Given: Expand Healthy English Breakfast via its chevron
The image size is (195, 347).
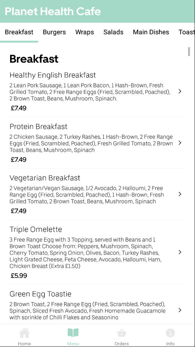Looking at the screenshot, I should (180, 91).
